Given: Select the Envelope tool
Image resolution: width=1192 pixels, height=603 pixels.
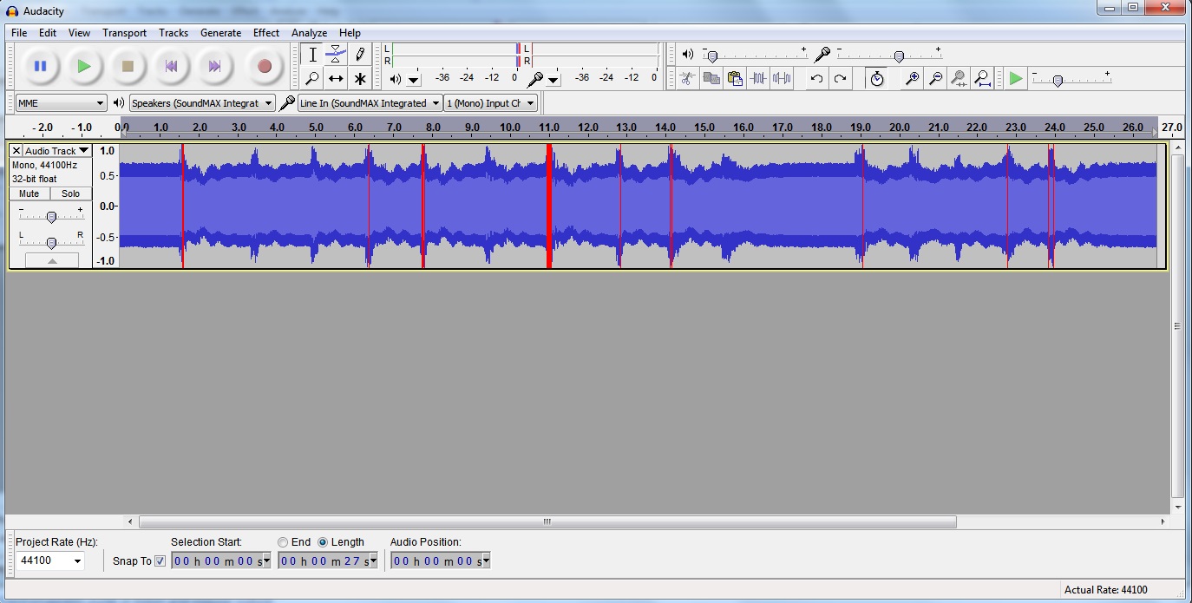Looking at the screenshot, I should click(336, 55).
